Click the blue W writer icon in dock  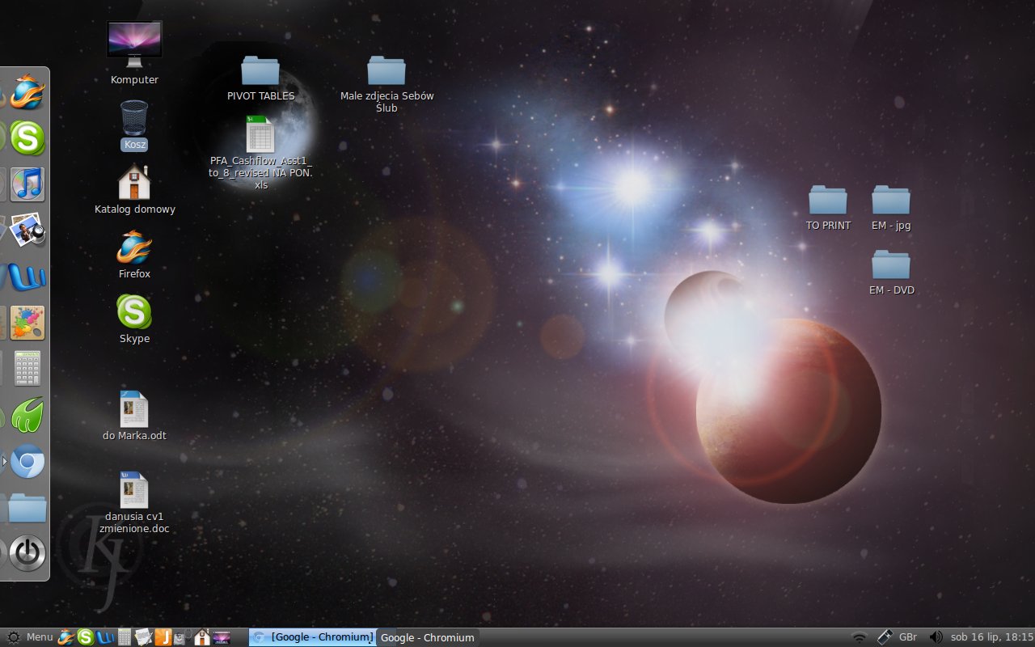click(x=27, y=277)
